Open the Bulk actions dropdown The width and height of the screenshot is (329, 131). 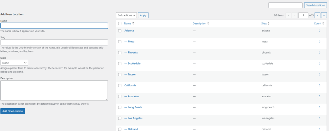click(x=126, y=15)
